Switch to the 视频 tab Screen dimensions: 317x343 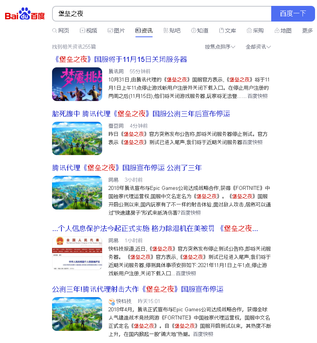(88, 31)
